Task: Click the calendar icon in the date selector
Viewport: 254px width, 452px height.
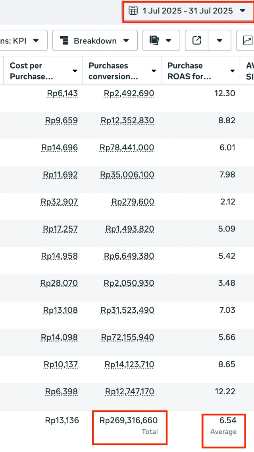Action: click(x=133, y=11)
